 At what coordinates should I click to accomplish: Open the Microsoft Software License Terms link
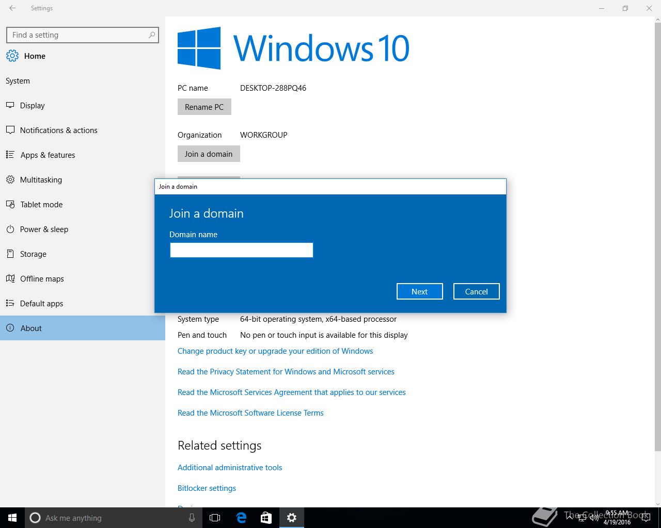pos(250,412)
